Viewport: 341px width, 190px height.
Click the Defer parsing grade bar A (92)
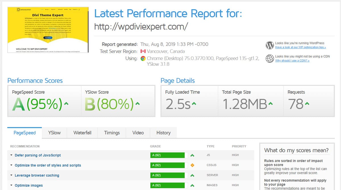[x=169, y=155]
